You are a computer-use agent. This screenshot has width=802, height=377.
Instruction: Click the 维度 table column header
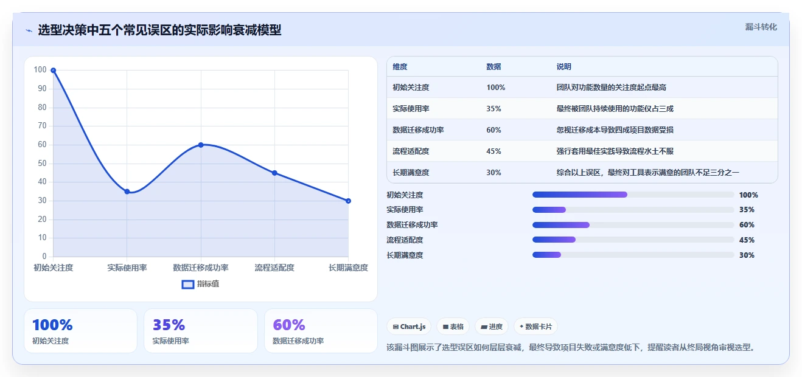coord(400,67)
